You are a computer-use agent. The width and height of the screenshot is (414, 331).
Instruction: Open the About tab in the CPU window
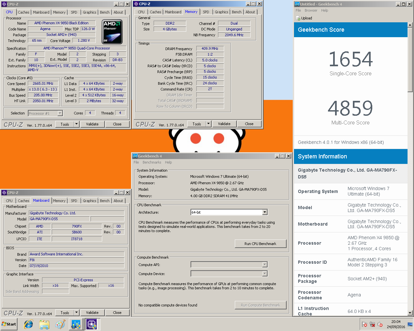[x=118, y=12]
